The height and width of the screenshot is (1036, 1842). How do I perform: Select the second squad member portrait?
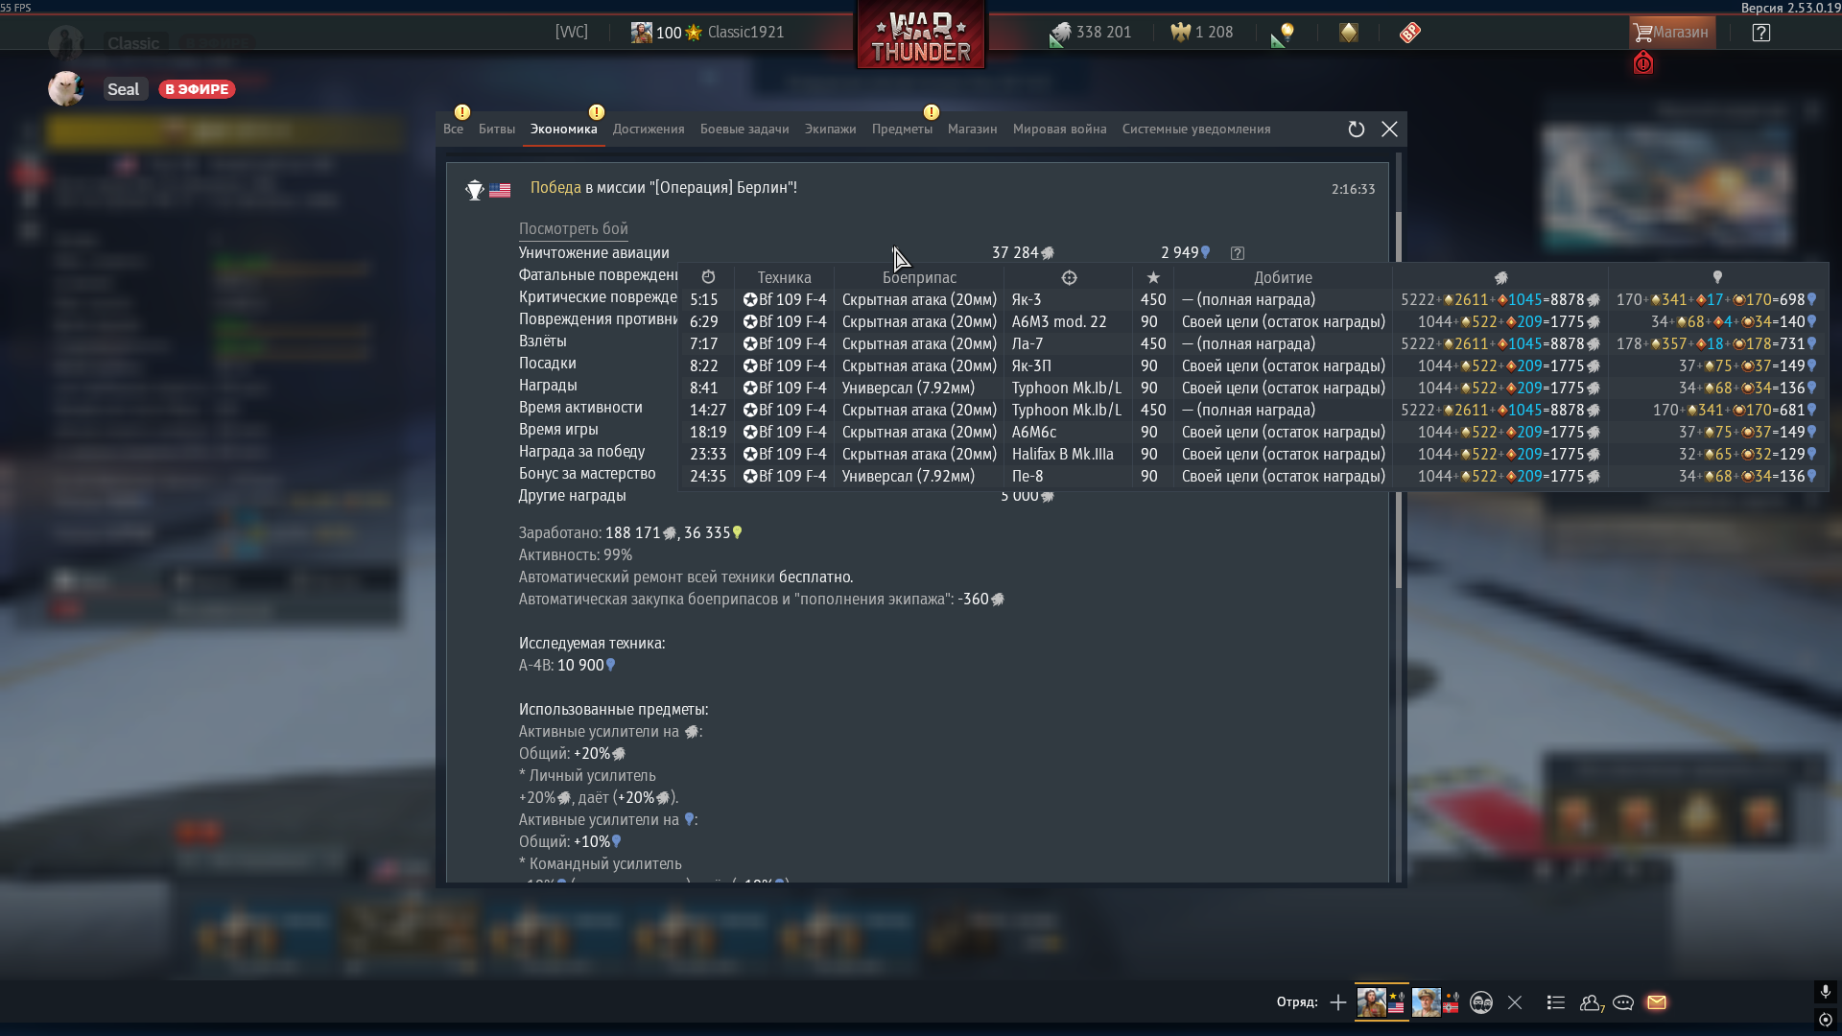pyautogui.click(x=1427, y=1002)
